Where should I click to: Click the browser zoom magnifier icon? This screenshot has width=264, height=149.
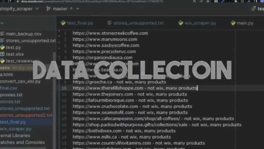pyautogui.click(x=195, y=1)
